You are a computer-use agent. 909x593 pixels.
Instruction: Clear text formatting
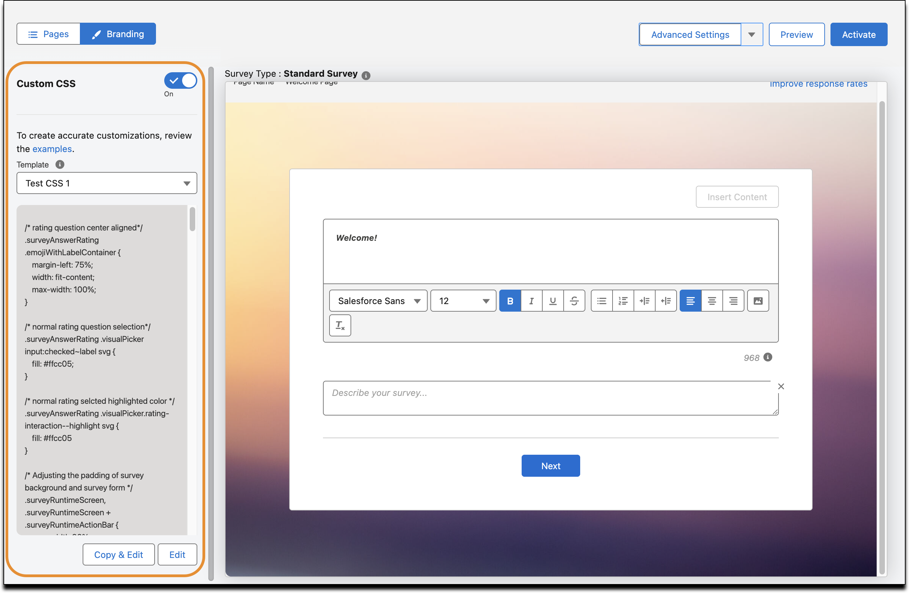340,325
